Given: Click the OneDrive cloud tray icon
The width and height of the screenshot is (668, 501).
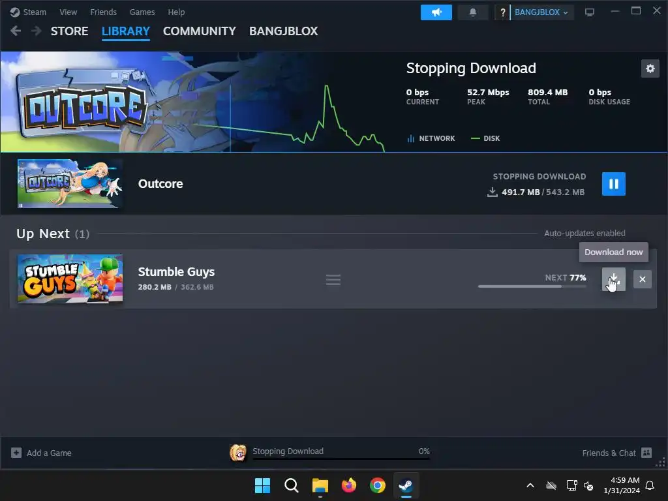Looking at the screenshot, I should [551, 485].
